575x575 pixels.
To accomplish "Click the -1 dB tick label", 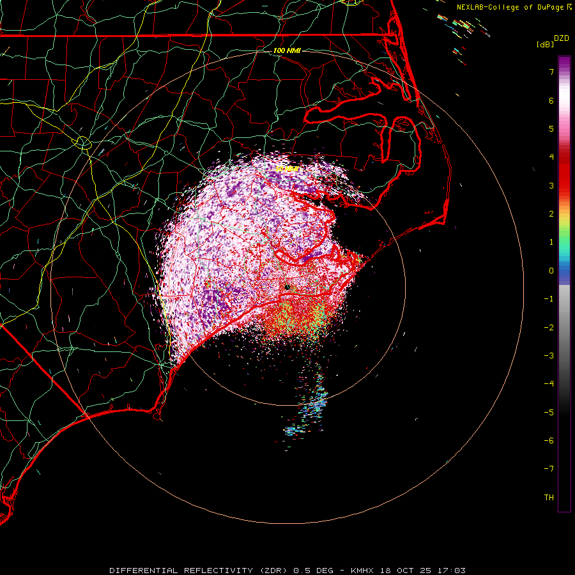I will (x=549, y=299).
